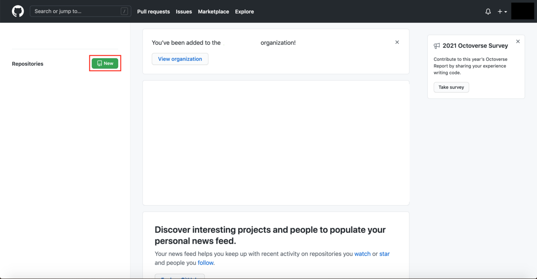The height and width of the screenshot is (279, 537).
Task: Dismiss the organization invitation notice
Action: point(397,42)
